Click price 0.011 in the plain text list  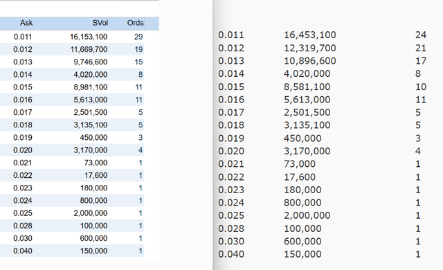pos(231,35)
